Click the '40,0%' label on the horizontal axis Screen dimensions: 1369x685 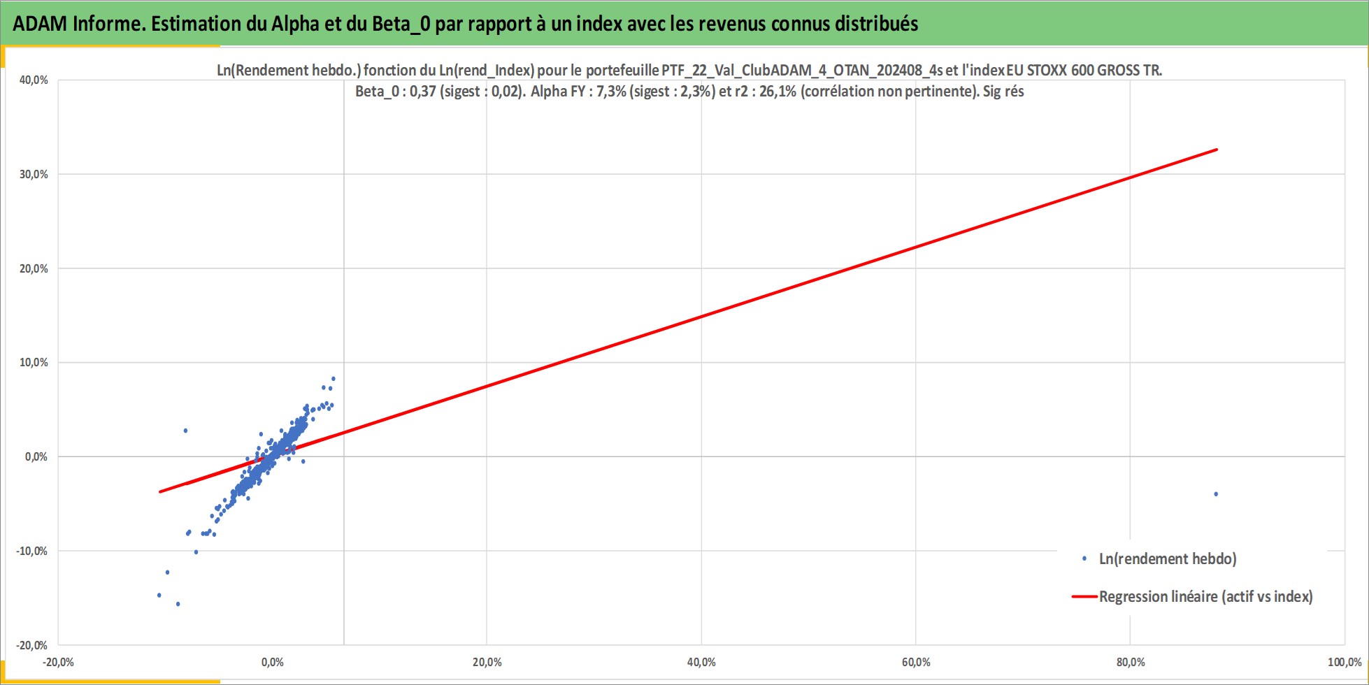tap(701, 663)
